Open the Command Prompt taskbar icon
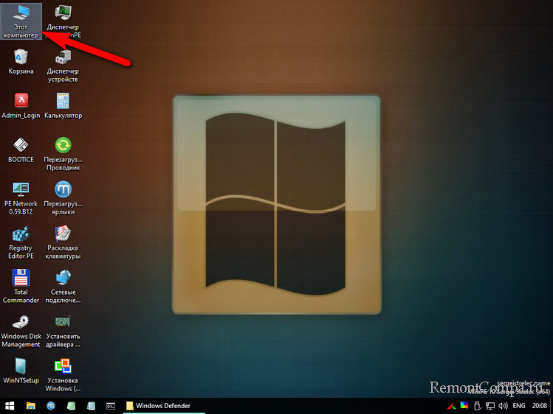This screenshot has height=414, width=553. click(111, 406)
